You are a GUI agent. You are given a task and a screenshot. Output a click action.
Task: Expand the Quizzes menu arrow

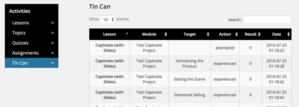click(x=52, y=43)
